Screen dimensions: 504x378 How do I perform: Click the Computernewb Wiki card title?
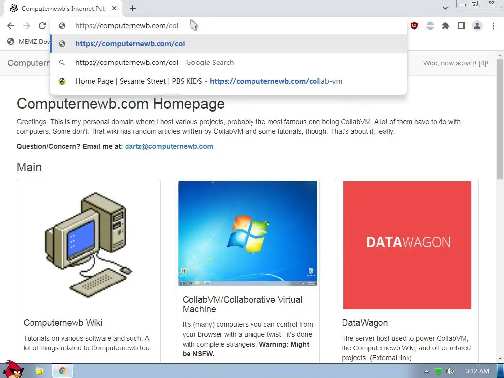coord(63,323)
